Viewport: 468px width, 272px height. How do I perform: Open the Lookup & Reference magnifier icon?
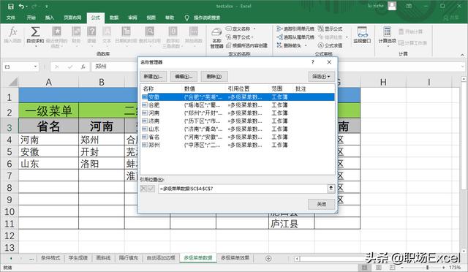pos(149,31)
